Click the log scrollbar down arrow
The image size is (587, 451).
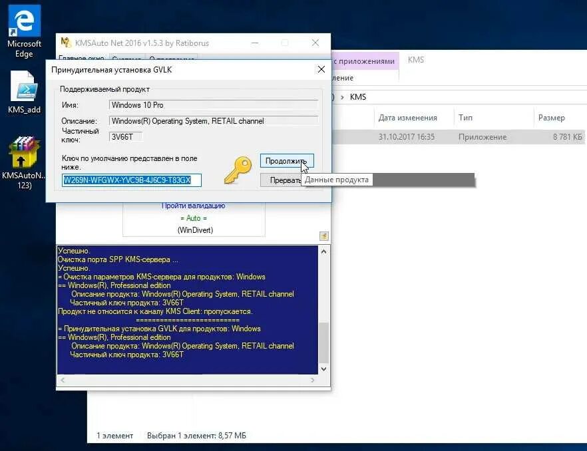coord(324,369)
